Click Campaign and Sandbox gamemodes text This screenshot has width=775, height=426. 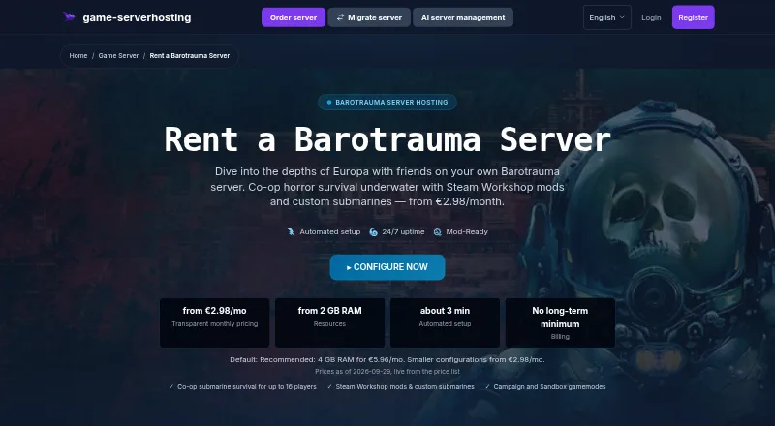549,387
